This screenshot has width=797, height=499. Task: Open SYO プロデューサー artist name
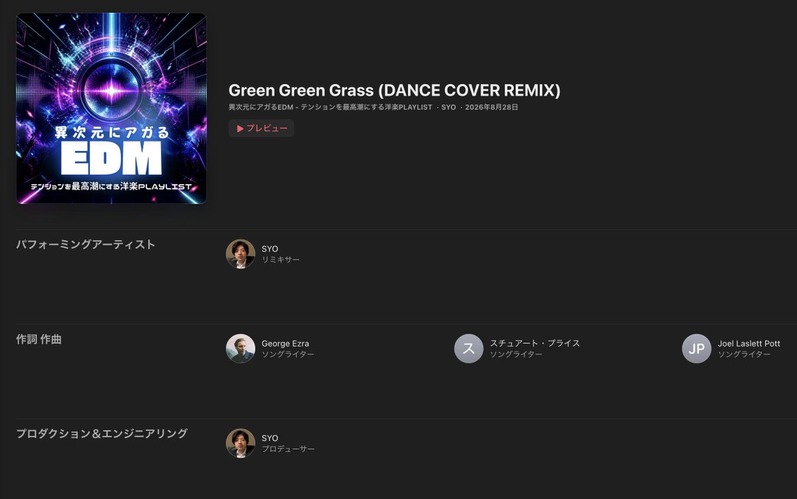[270, 438]
